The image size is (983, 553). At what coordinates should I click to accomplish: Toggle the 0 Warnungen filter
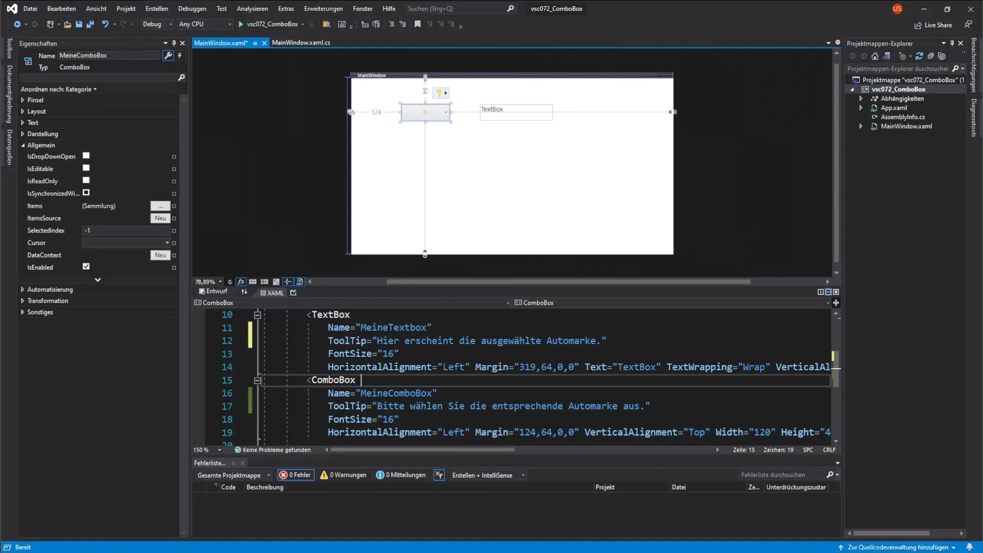tap(343, 475)
